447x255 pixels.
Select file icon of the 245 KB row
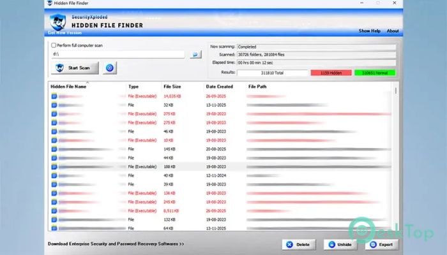tap(54, 202)
